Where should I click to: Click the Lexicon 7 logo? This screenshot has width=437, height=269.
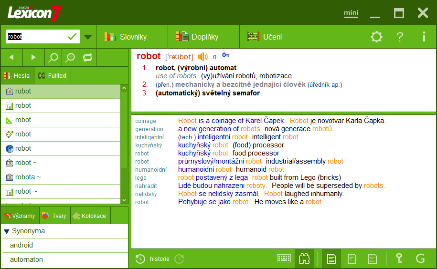(x=34, y=13)
